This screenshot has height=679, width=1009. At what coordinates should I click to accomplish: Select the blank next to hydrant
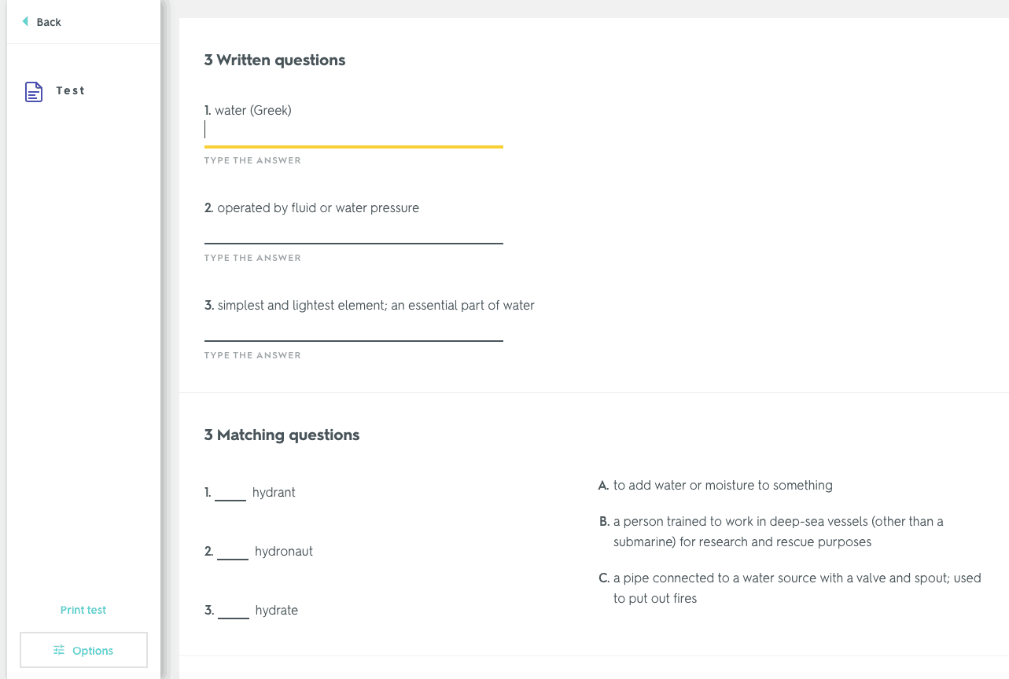coord(230,494)
